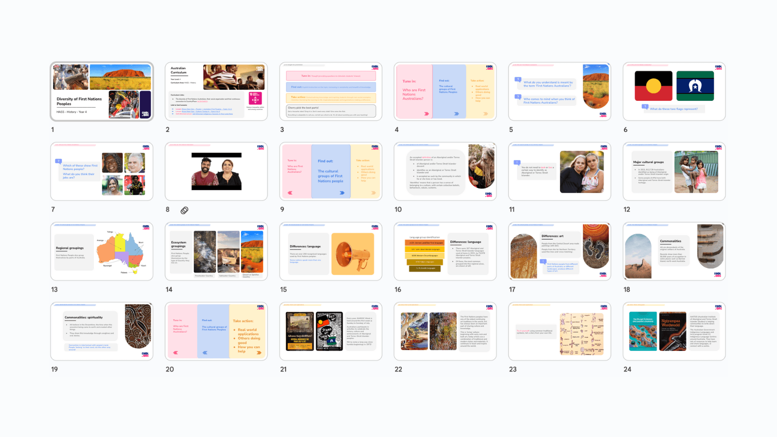Select slide 5 with the Uluru photo

pos(559,92)
